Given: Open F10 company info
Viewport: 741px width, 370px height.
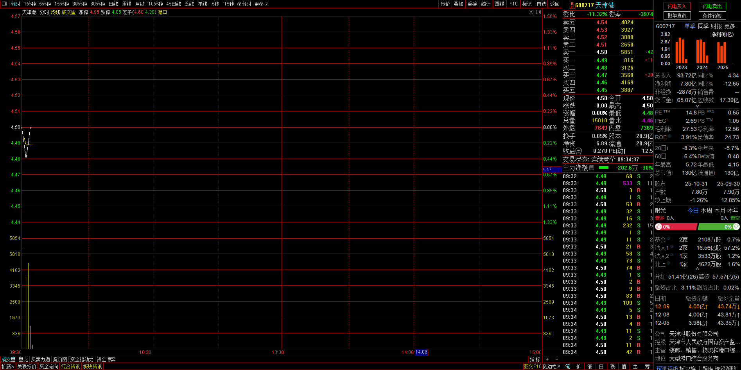Looking at the screenshot, I should point(513,4).
